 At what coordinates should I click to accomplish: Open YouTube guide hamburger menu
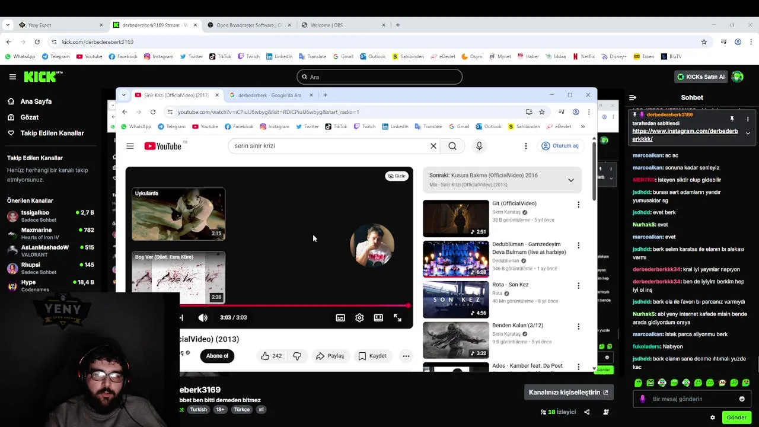tap(130, 146)
